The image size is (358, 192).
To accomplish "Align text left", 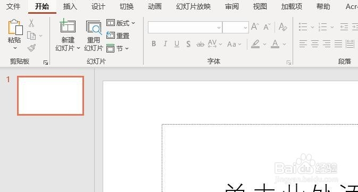I will point(303,43).
